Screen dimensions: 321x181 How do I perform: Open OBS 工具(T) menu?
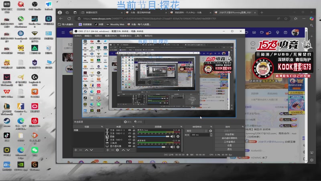coord(138,36)
